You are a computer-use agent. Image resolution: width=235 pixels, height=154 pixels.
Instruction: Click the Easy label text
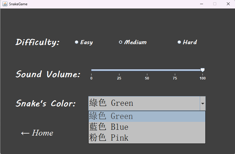click(87, 42)
